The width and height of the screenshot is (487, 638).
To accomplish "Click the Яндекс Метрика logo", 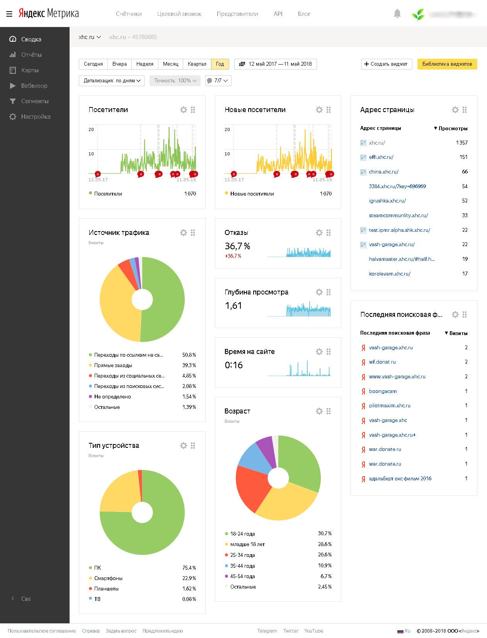I will [49, 14].
